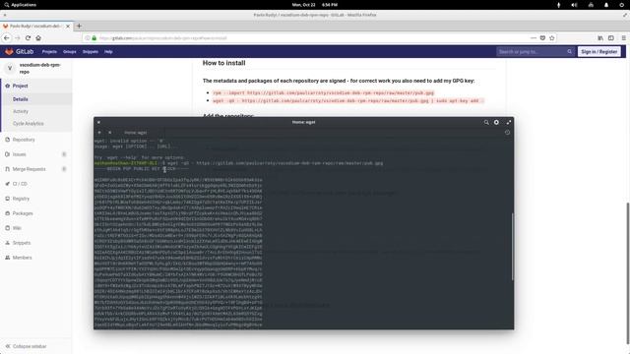The height and width of the screenshot is (354, 630).
Task: Select the Home: wget terminal tab
Action: 136,133
